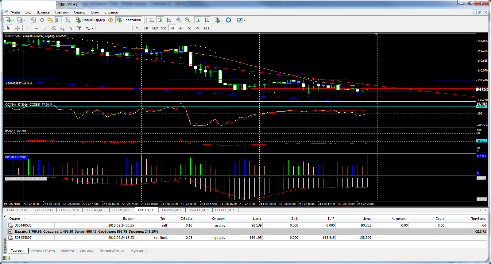Select the horizontal line drawing tool
491x264 pixels.
pos(37,28)
